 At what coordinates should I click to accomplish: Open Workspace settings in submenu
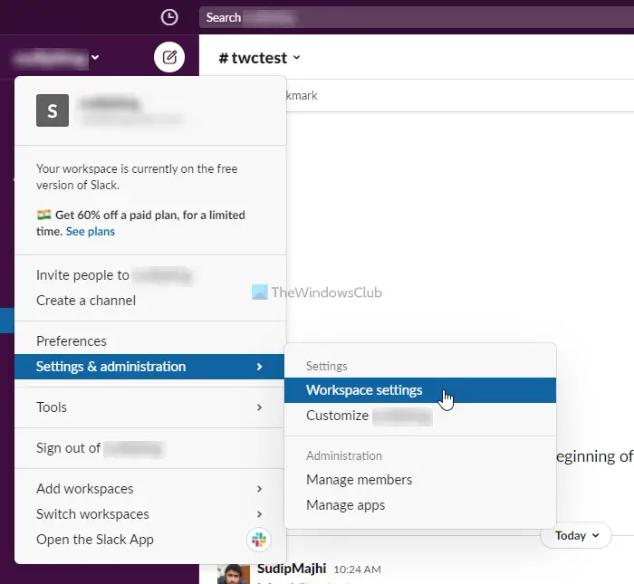click(x=420, y=390)
